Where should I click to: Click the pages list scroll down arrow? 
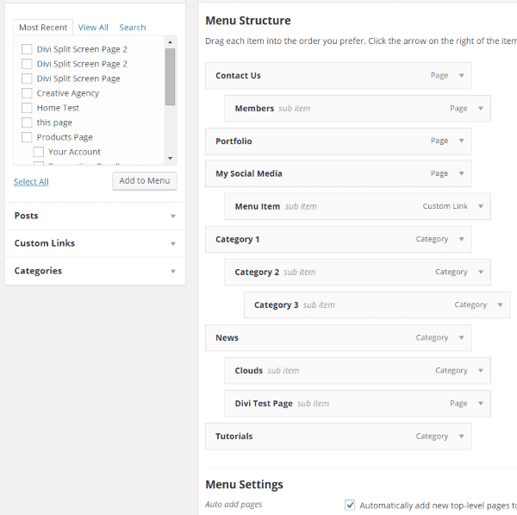point(170,158)
